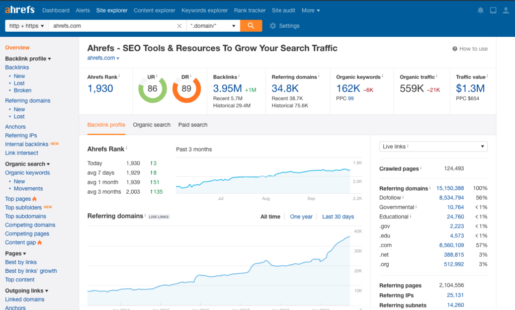Click the 34.8K referring domains value
The height and width of the screenshot is (310, 515).
click(x=285, y=89)
